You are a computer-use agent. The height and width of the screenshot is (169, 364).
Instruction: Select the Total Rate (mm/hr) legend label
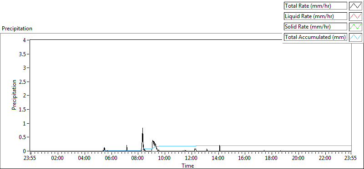tap(315, 6)
